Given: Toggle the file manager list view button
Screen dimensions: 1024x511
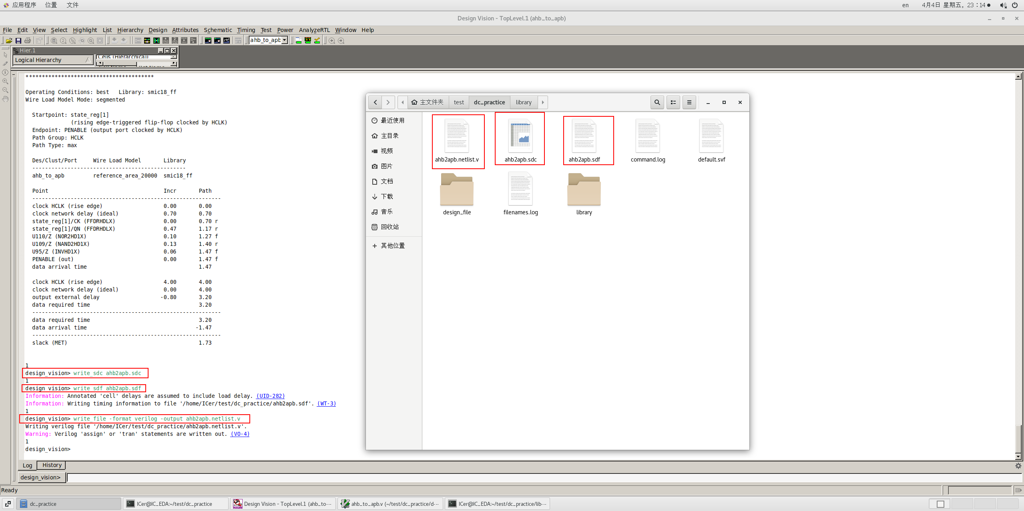Looking at the screenshot, I should [673, 102].
